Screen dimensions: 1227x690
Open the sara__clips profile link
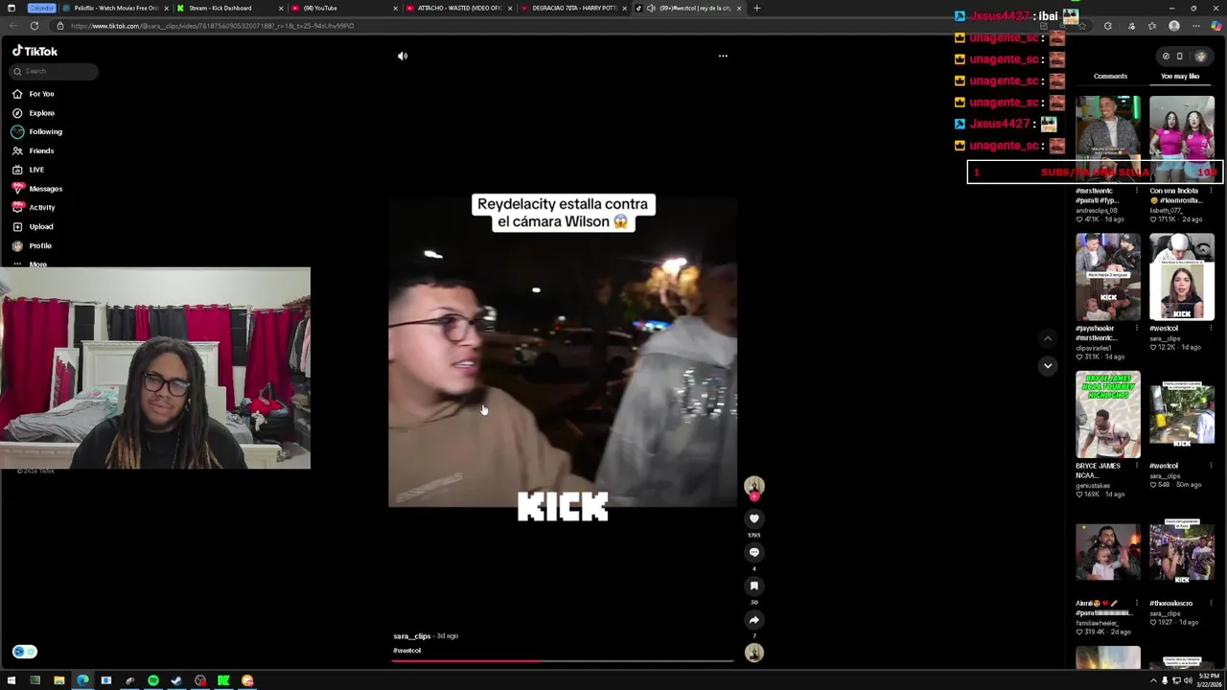click(412, 636)
